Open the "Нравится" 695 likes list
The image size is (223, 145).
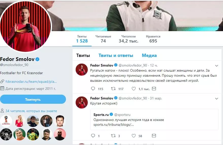[153, 39]
